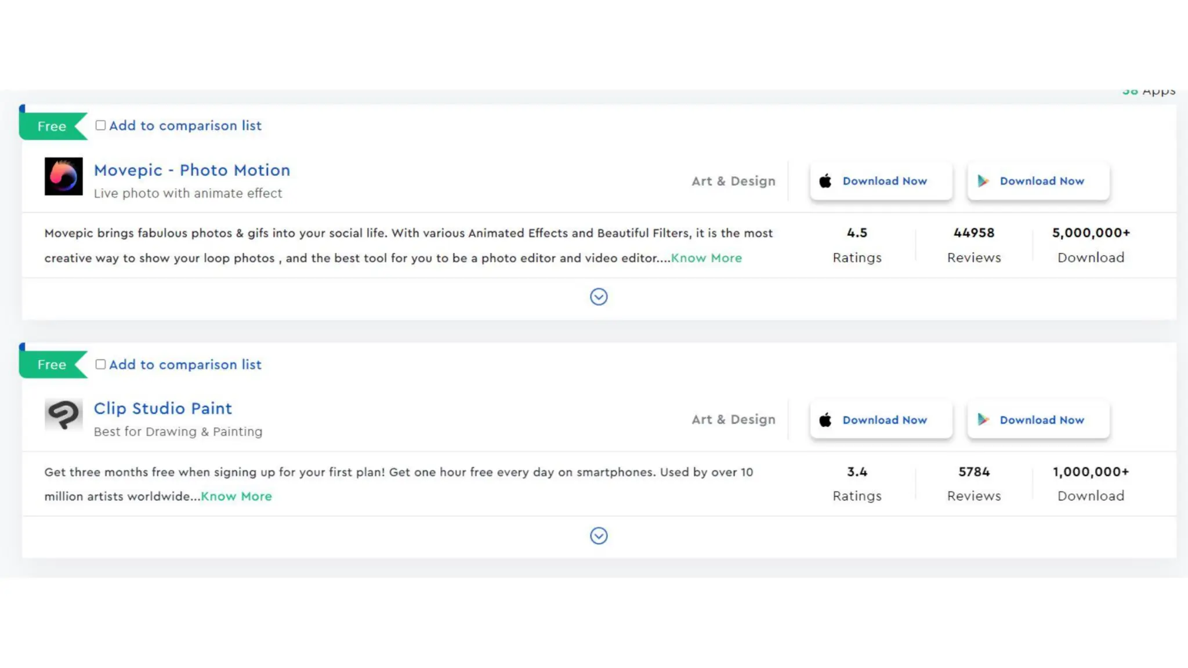Click Clip Studio Paint's Art & Design category

tap(733, 419)
